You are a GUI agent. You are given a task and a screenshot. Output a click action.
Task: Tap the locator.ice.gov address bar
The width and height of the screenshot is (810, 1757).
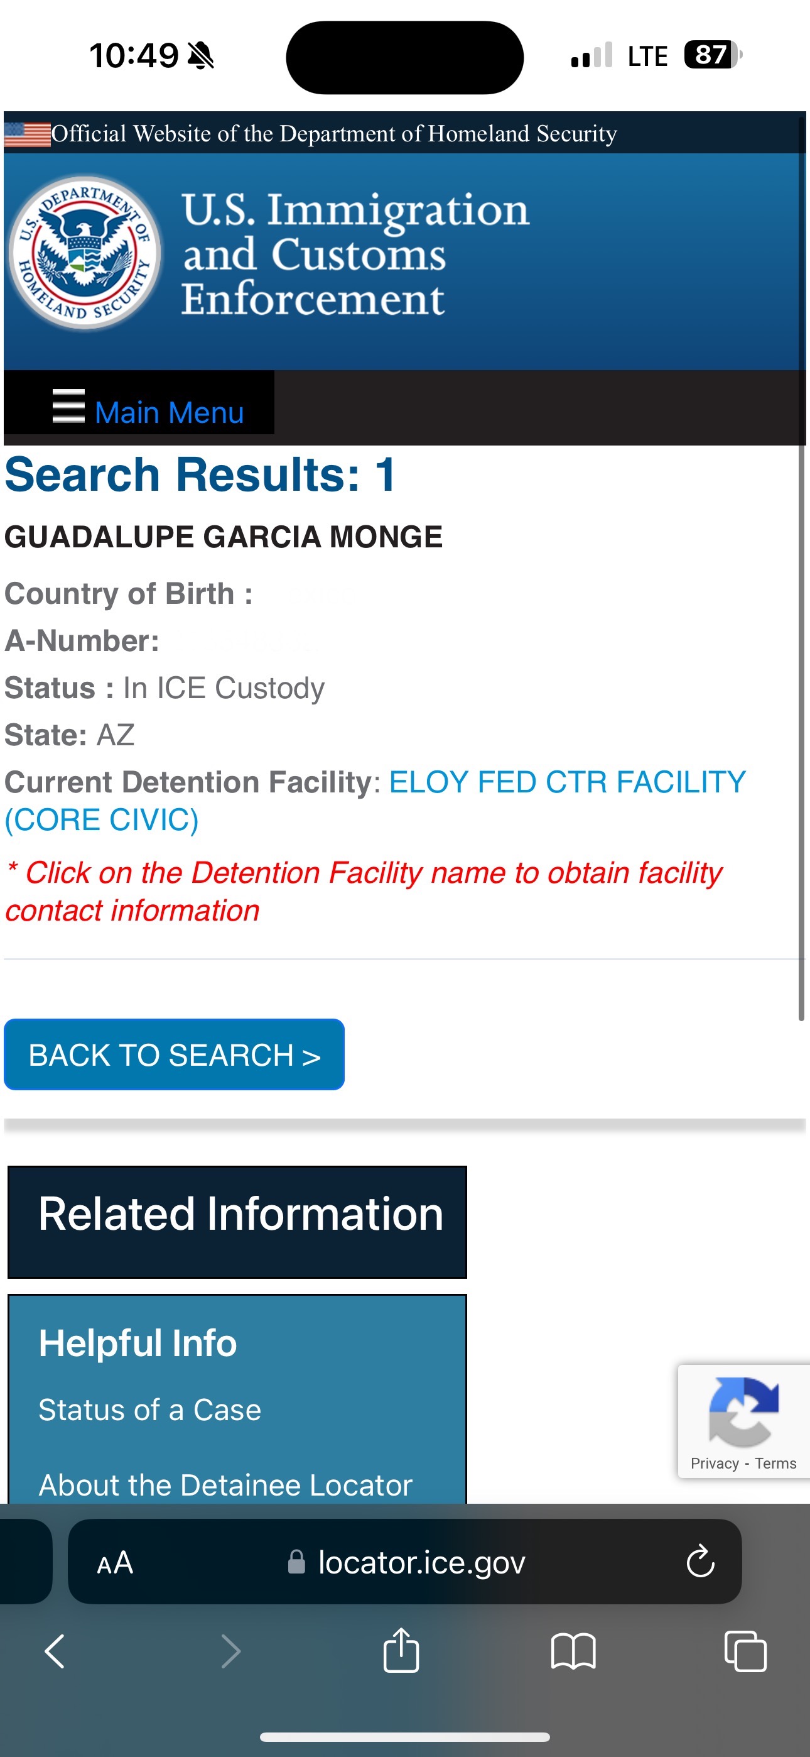pyautogui.click(x=421, y=1562)
